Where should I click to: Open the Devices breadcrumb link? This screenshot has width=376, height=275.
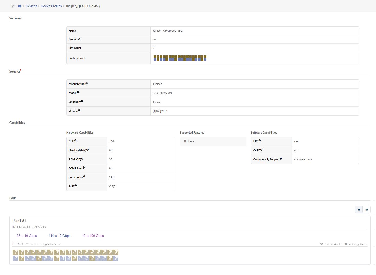pyautogui.click(x=31, y=6)
